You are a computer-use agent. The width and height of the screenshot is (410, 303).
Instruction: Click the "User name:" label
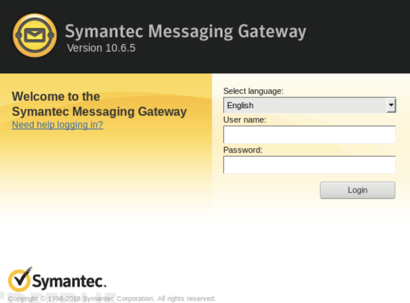(245, 120)
